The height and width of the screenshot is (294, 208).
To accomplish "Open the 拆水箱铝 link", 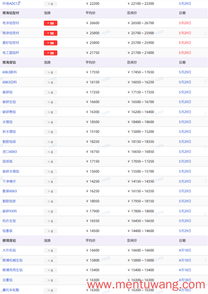I will pyautogui.click(x=9, y=132).
